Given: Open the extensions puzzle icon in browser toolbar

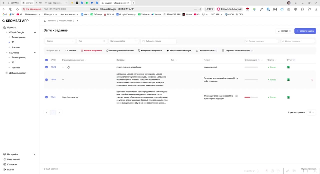Looking at the screenshot, I should 302,9.
